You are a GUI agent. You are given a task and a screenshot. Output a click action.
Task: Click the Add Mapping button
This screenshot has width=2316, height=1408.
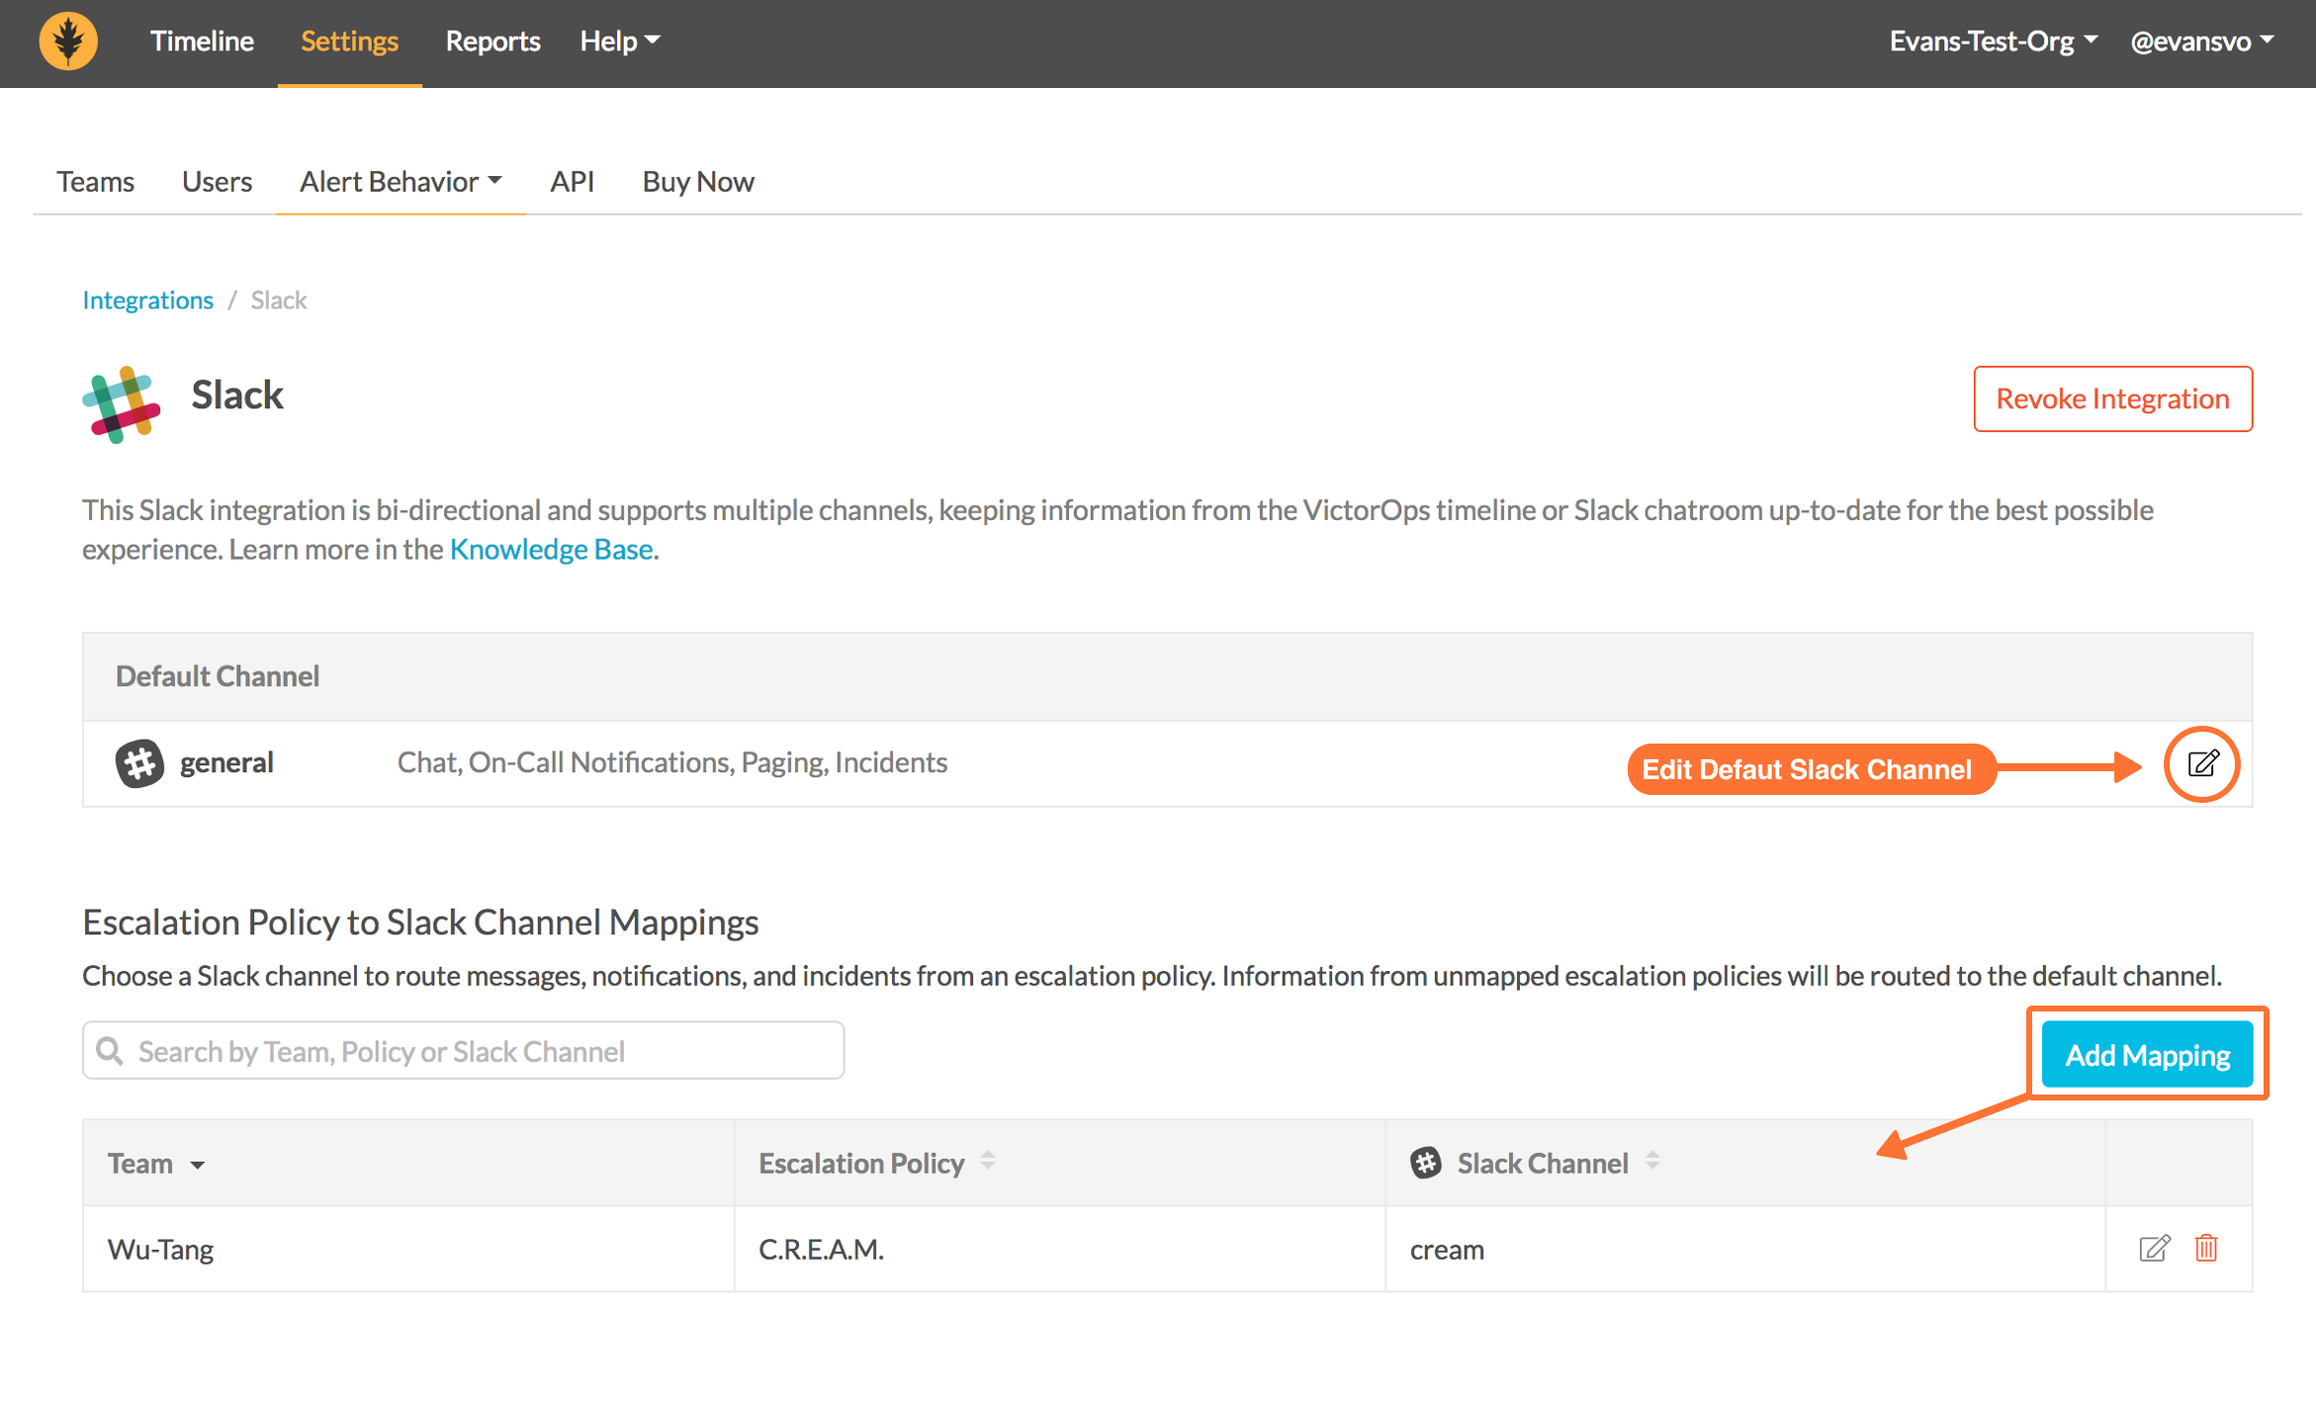2146,1054
